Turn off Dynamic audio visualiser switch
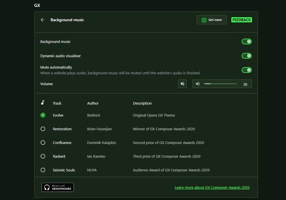Image resolution: width=286 pixels, height=200 pixels. pos(246,56)
